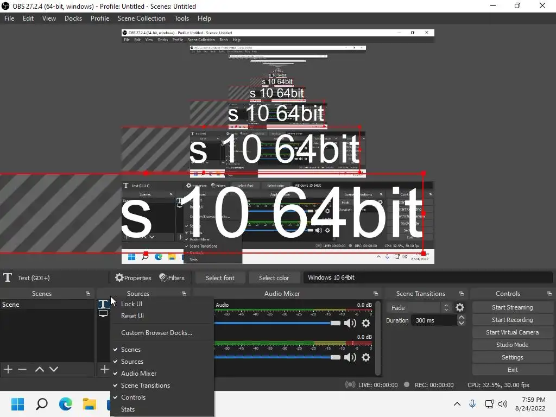This screenshot has width=556, height=417.
Task: Select the Text source icon in Sources
Action: [x=103, y=304]
